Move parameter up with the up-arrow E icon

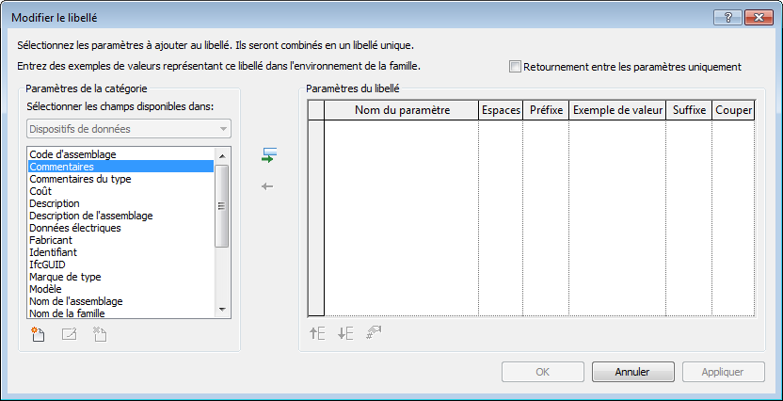coord(317,333)
